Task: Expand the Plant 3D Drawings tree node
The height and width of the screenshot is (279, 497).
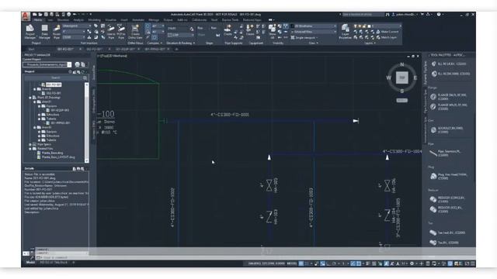Action: click(30, 98)
